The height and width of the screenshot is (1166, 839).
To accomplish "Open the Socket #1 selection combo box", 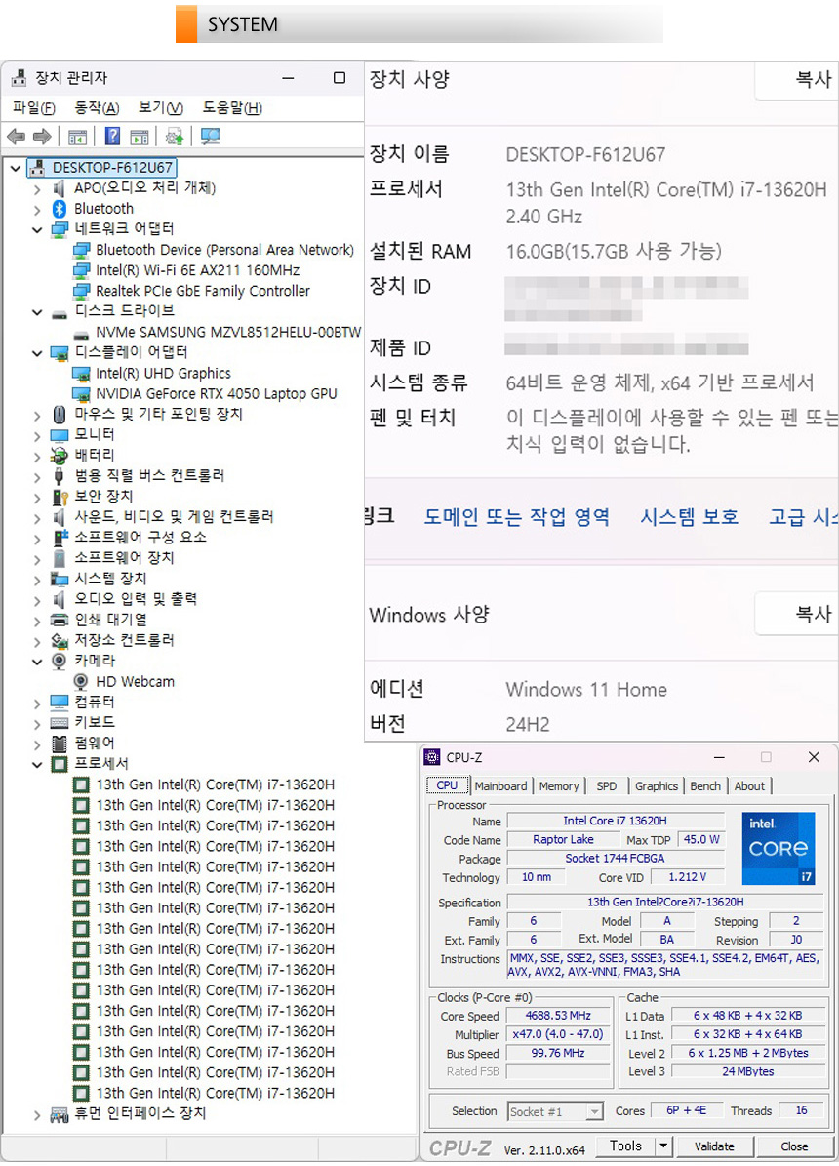I will click(555, 1111).
